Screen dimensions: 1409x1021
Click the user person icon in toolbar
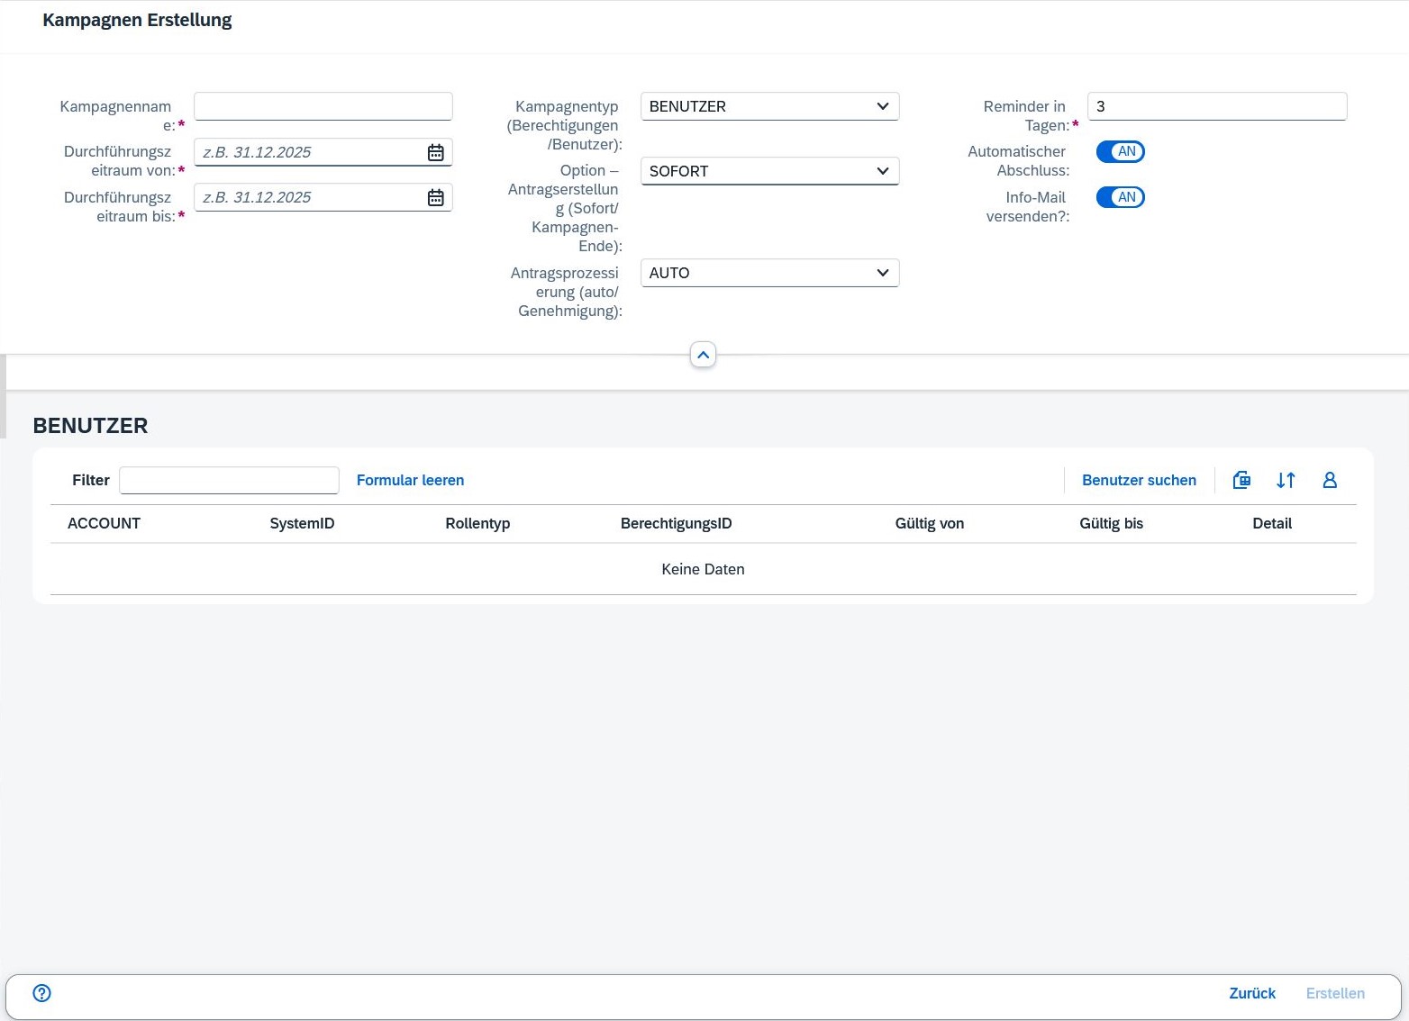click(1330, 480)
